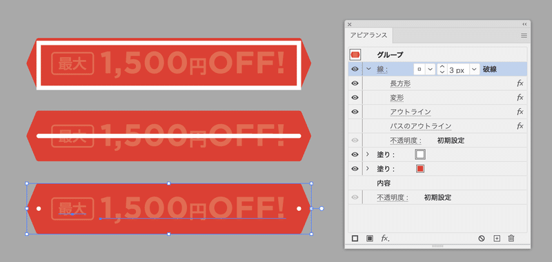
Task: Close the Appearance panel
Action: [x=350, y=24]
